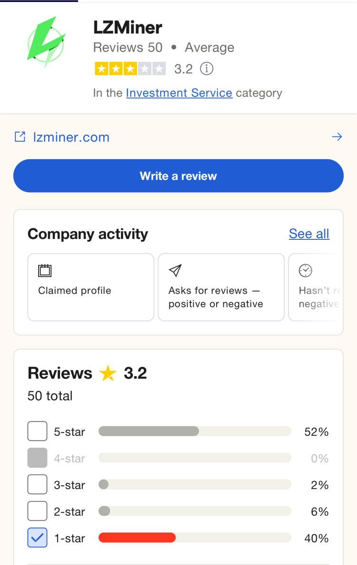Screen dimensions: 357x565
Task: Select the calendar icon on Claimed profile card
Action: tap(45, 270)
